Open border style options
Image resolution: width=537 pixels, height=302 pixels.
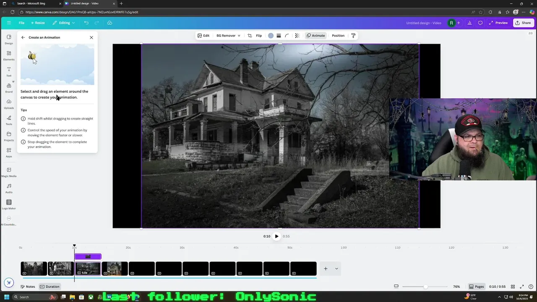click(279, 36)
